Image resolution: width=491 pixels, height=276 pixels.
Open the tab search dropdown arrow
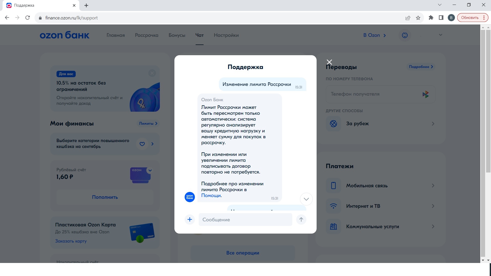point(440,5)
